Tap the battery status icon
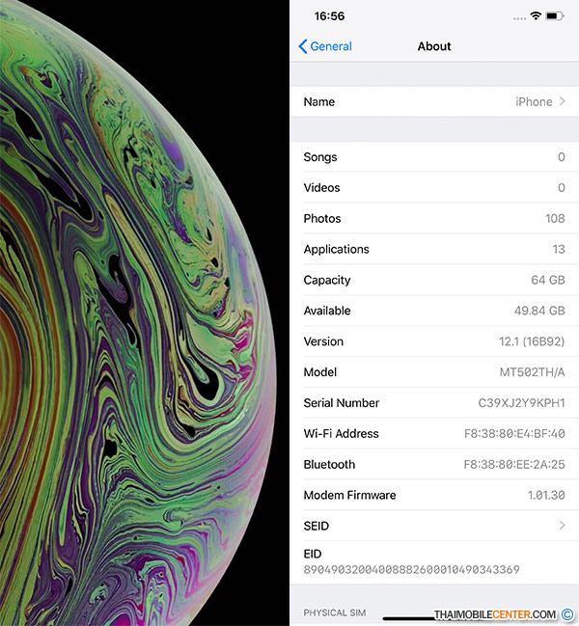 coord(555,16)
